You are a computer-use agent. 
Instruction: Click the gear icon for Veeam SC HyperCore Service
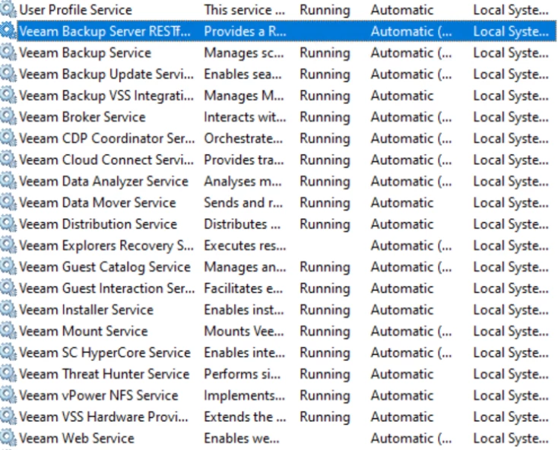(8, 353)
